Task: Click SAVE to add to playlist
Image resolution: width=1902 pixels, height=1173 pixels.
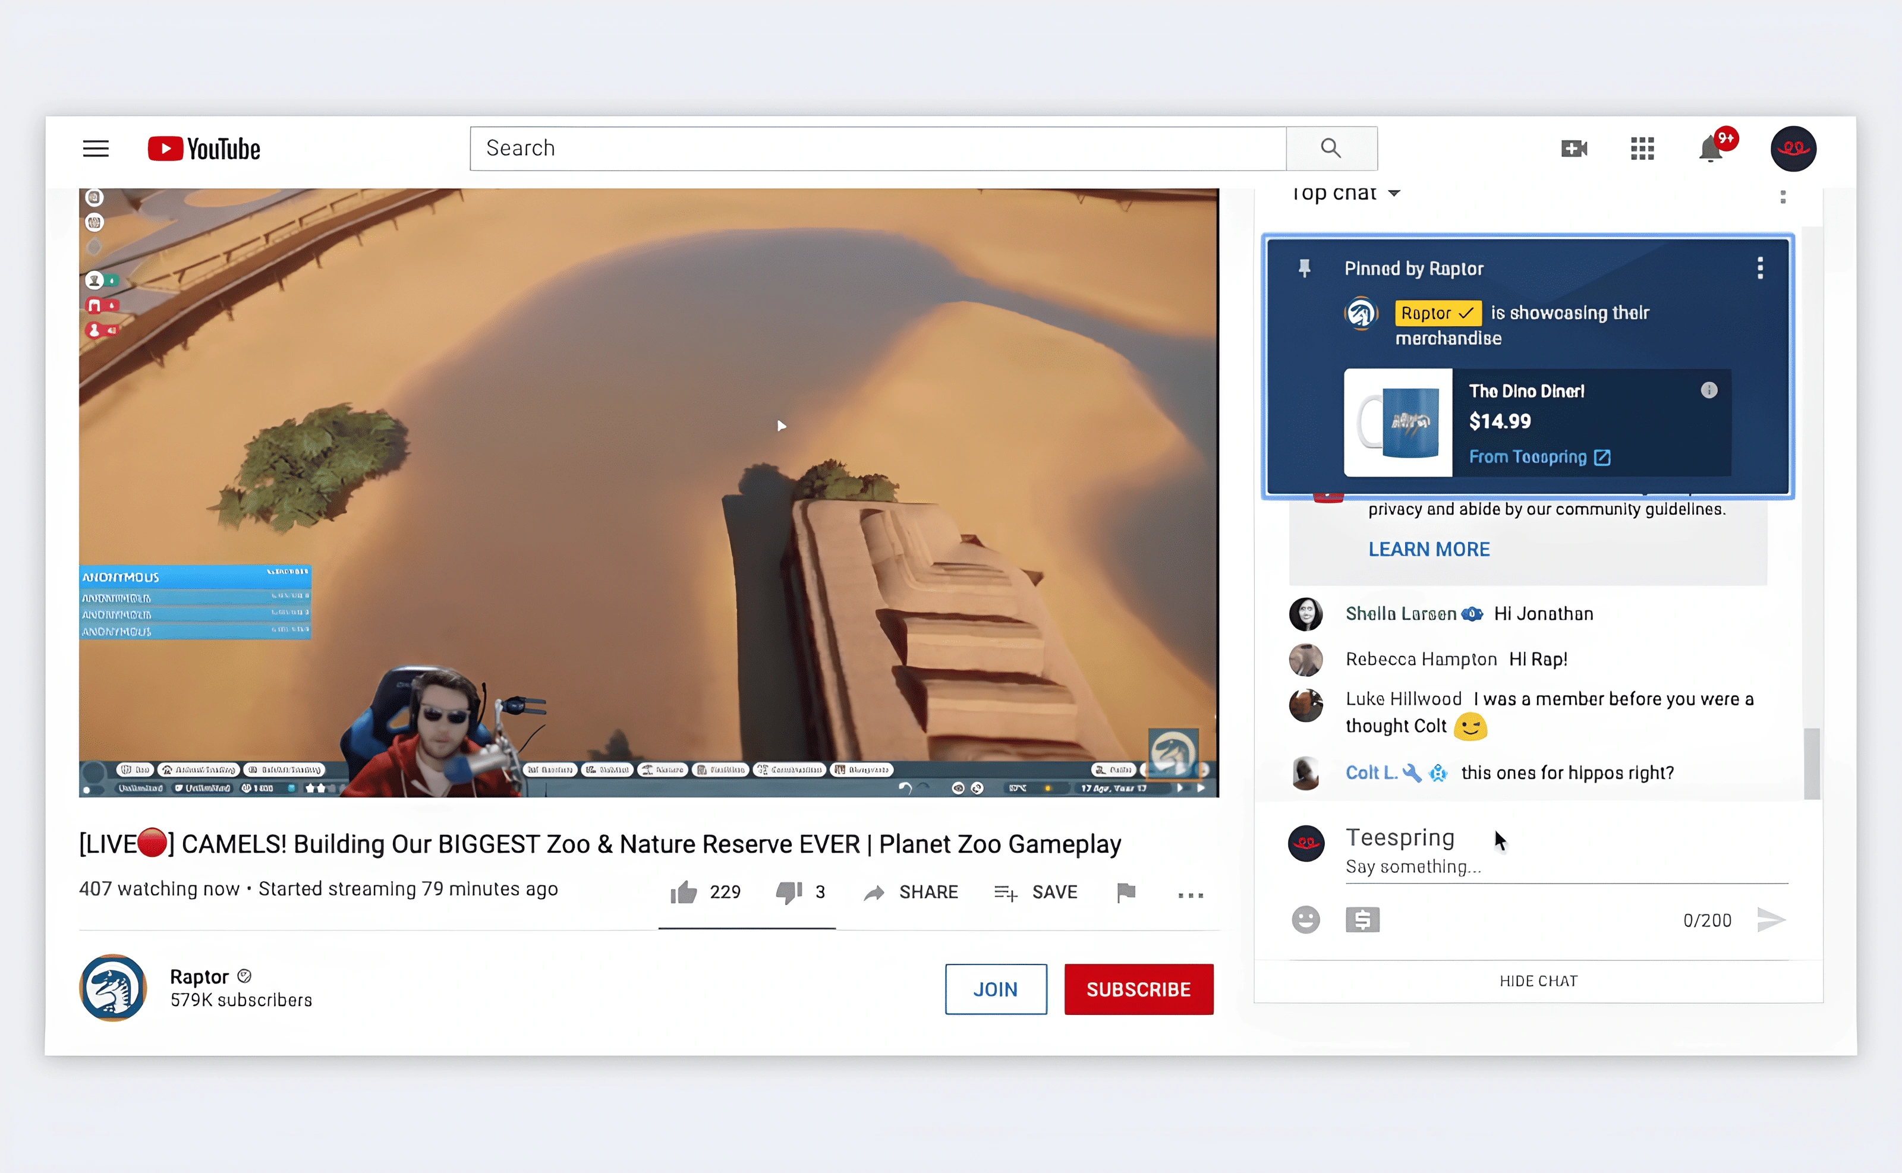Action: pos(1035,892)
